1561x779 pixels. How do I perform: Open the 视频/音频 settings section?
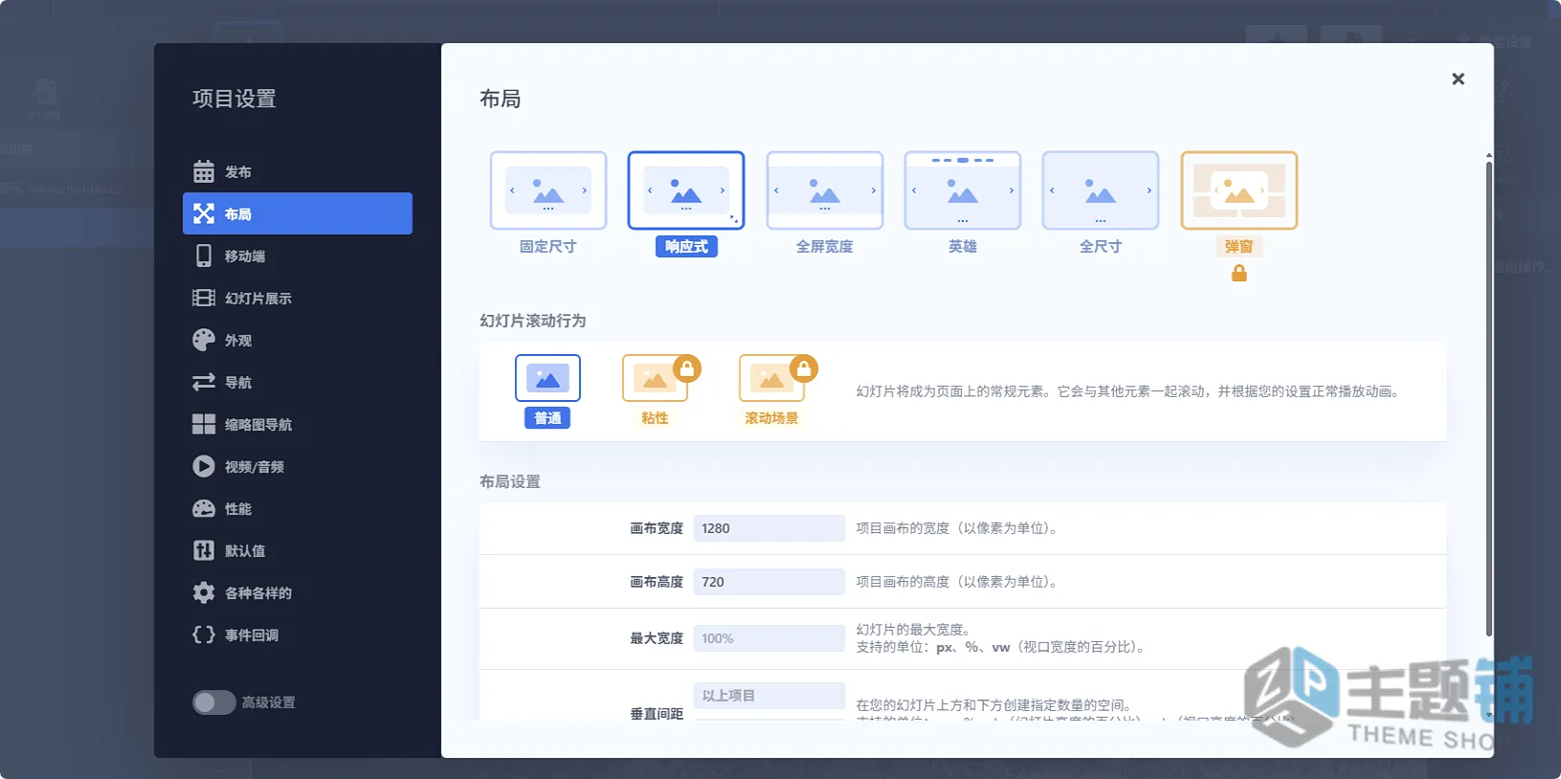[x=298, y=466]
